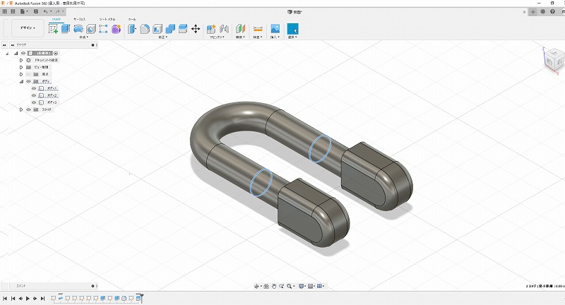Hide the root component using its eye icon
Image resolution: width=565 pixels, height=305 pixels.
23,53
